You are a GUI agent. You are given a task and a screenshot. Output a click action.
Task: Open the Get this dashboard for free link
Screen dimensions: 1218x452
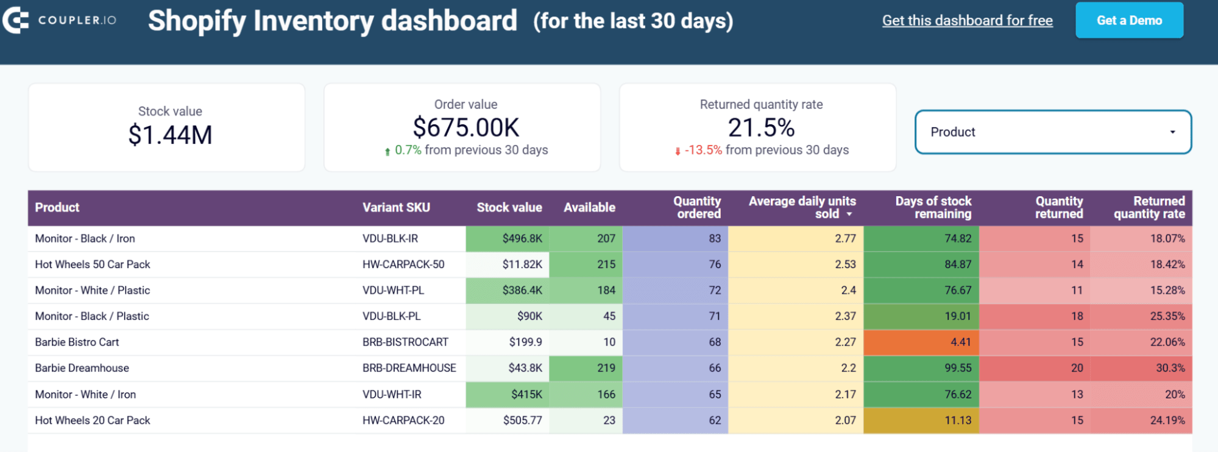pos(967,20)
